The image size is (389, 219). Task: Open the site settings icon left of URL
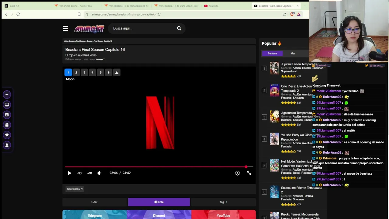[x=87, y=14]
